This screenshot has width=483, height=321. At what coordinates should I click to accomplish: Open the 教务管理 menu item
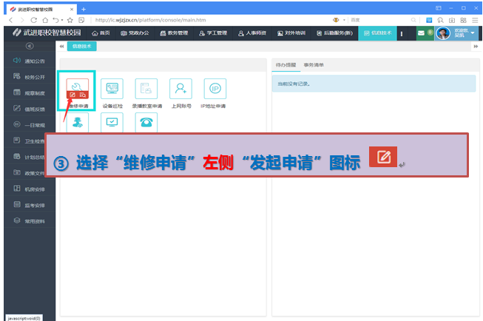click(174, 33)
